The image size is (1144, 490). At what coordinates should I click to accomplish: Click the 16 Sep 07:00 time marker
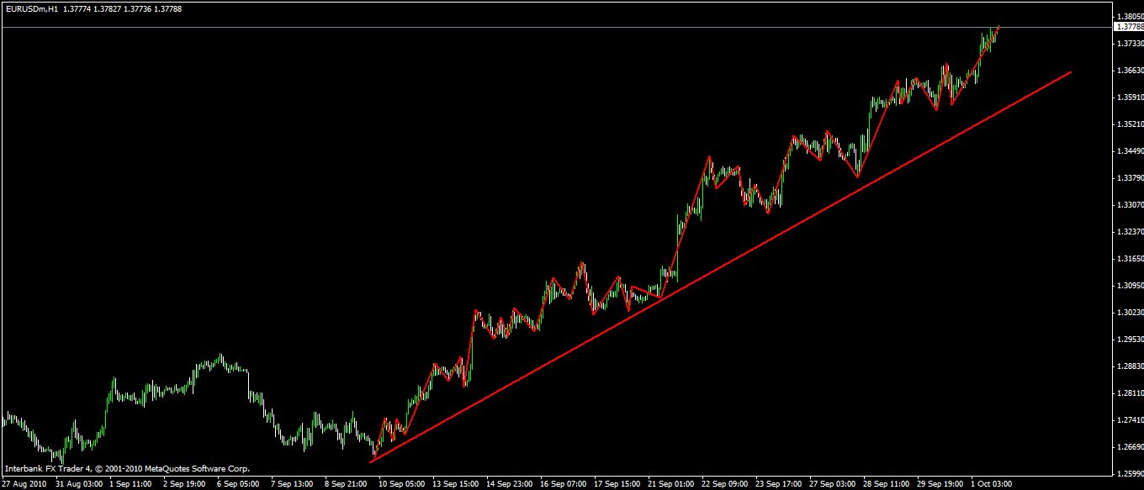[564, 484]
